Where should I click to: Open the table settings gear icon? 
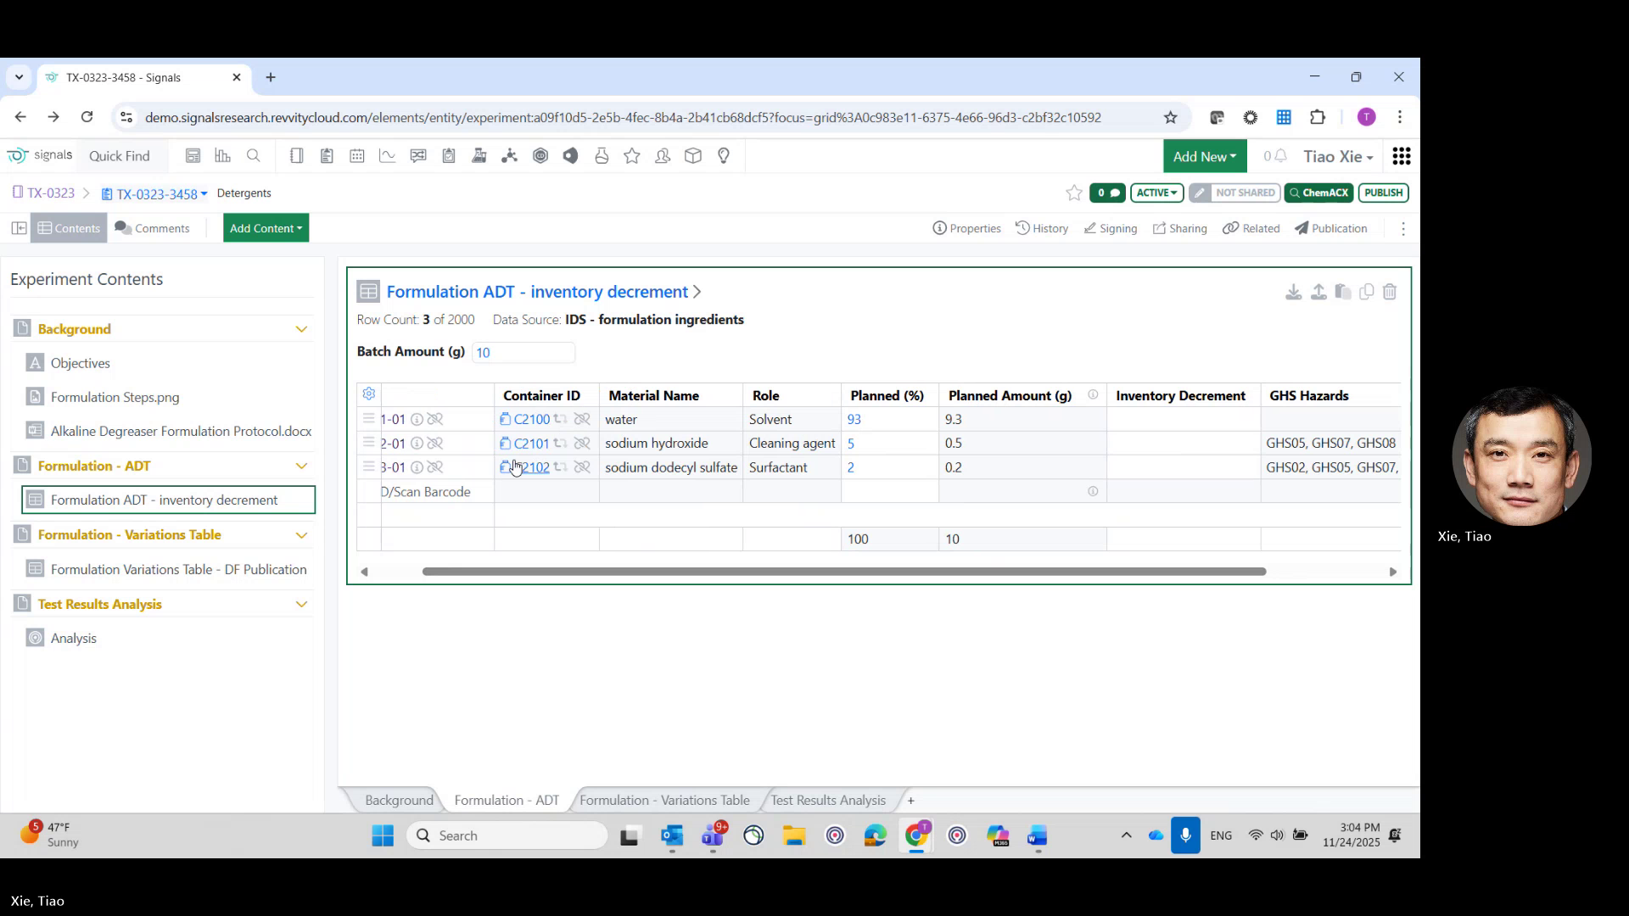pyautogui.click(x=368, y=394)
